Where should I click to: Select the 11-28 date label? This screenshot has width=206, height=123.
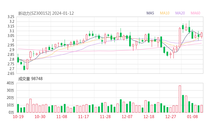point(105,117)
